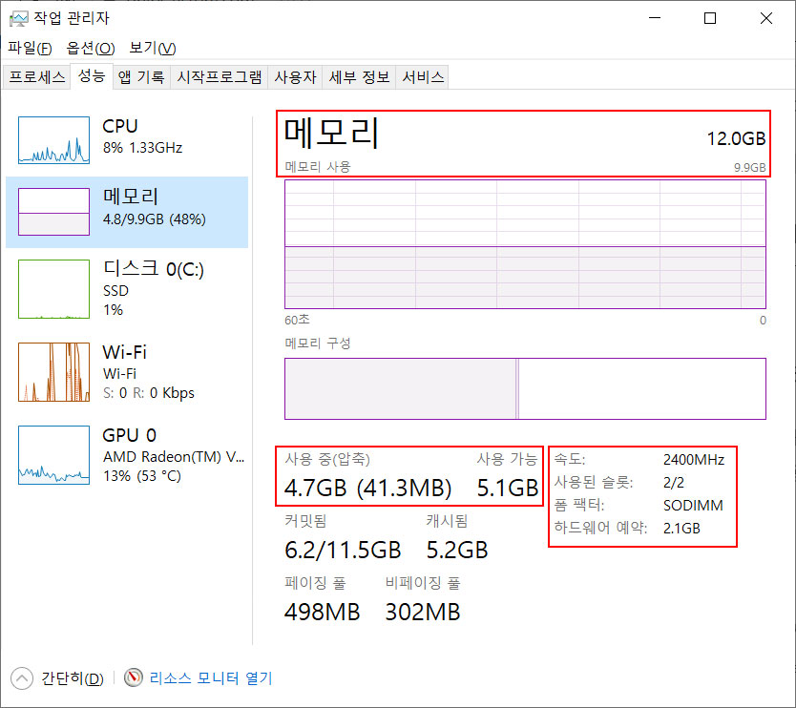The width and height of the screenshot is (796, 708).
Task: Click the 5.1GB available value
Action: click(507, 488)
